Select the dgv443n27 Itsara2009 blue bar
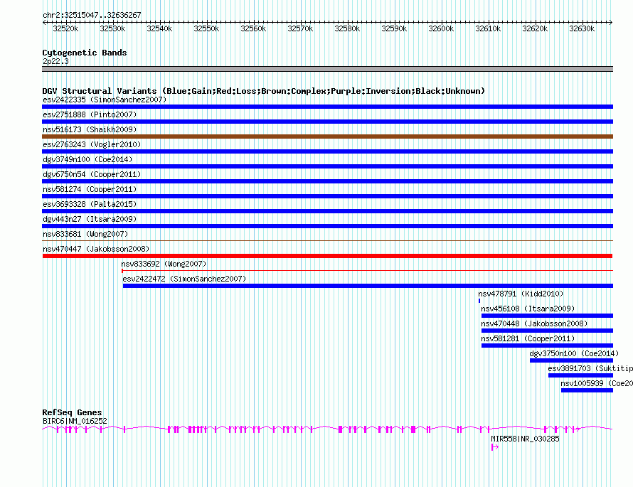The width and height of the screenshot is (633, 487). pos(327,226)
